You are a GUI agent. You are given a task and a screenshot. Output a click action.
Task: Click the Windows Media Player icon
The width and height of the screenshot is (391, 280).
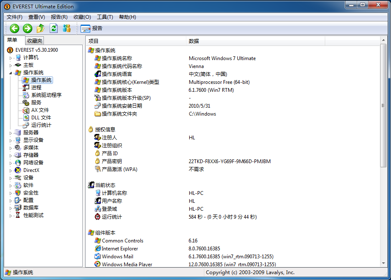98,264
